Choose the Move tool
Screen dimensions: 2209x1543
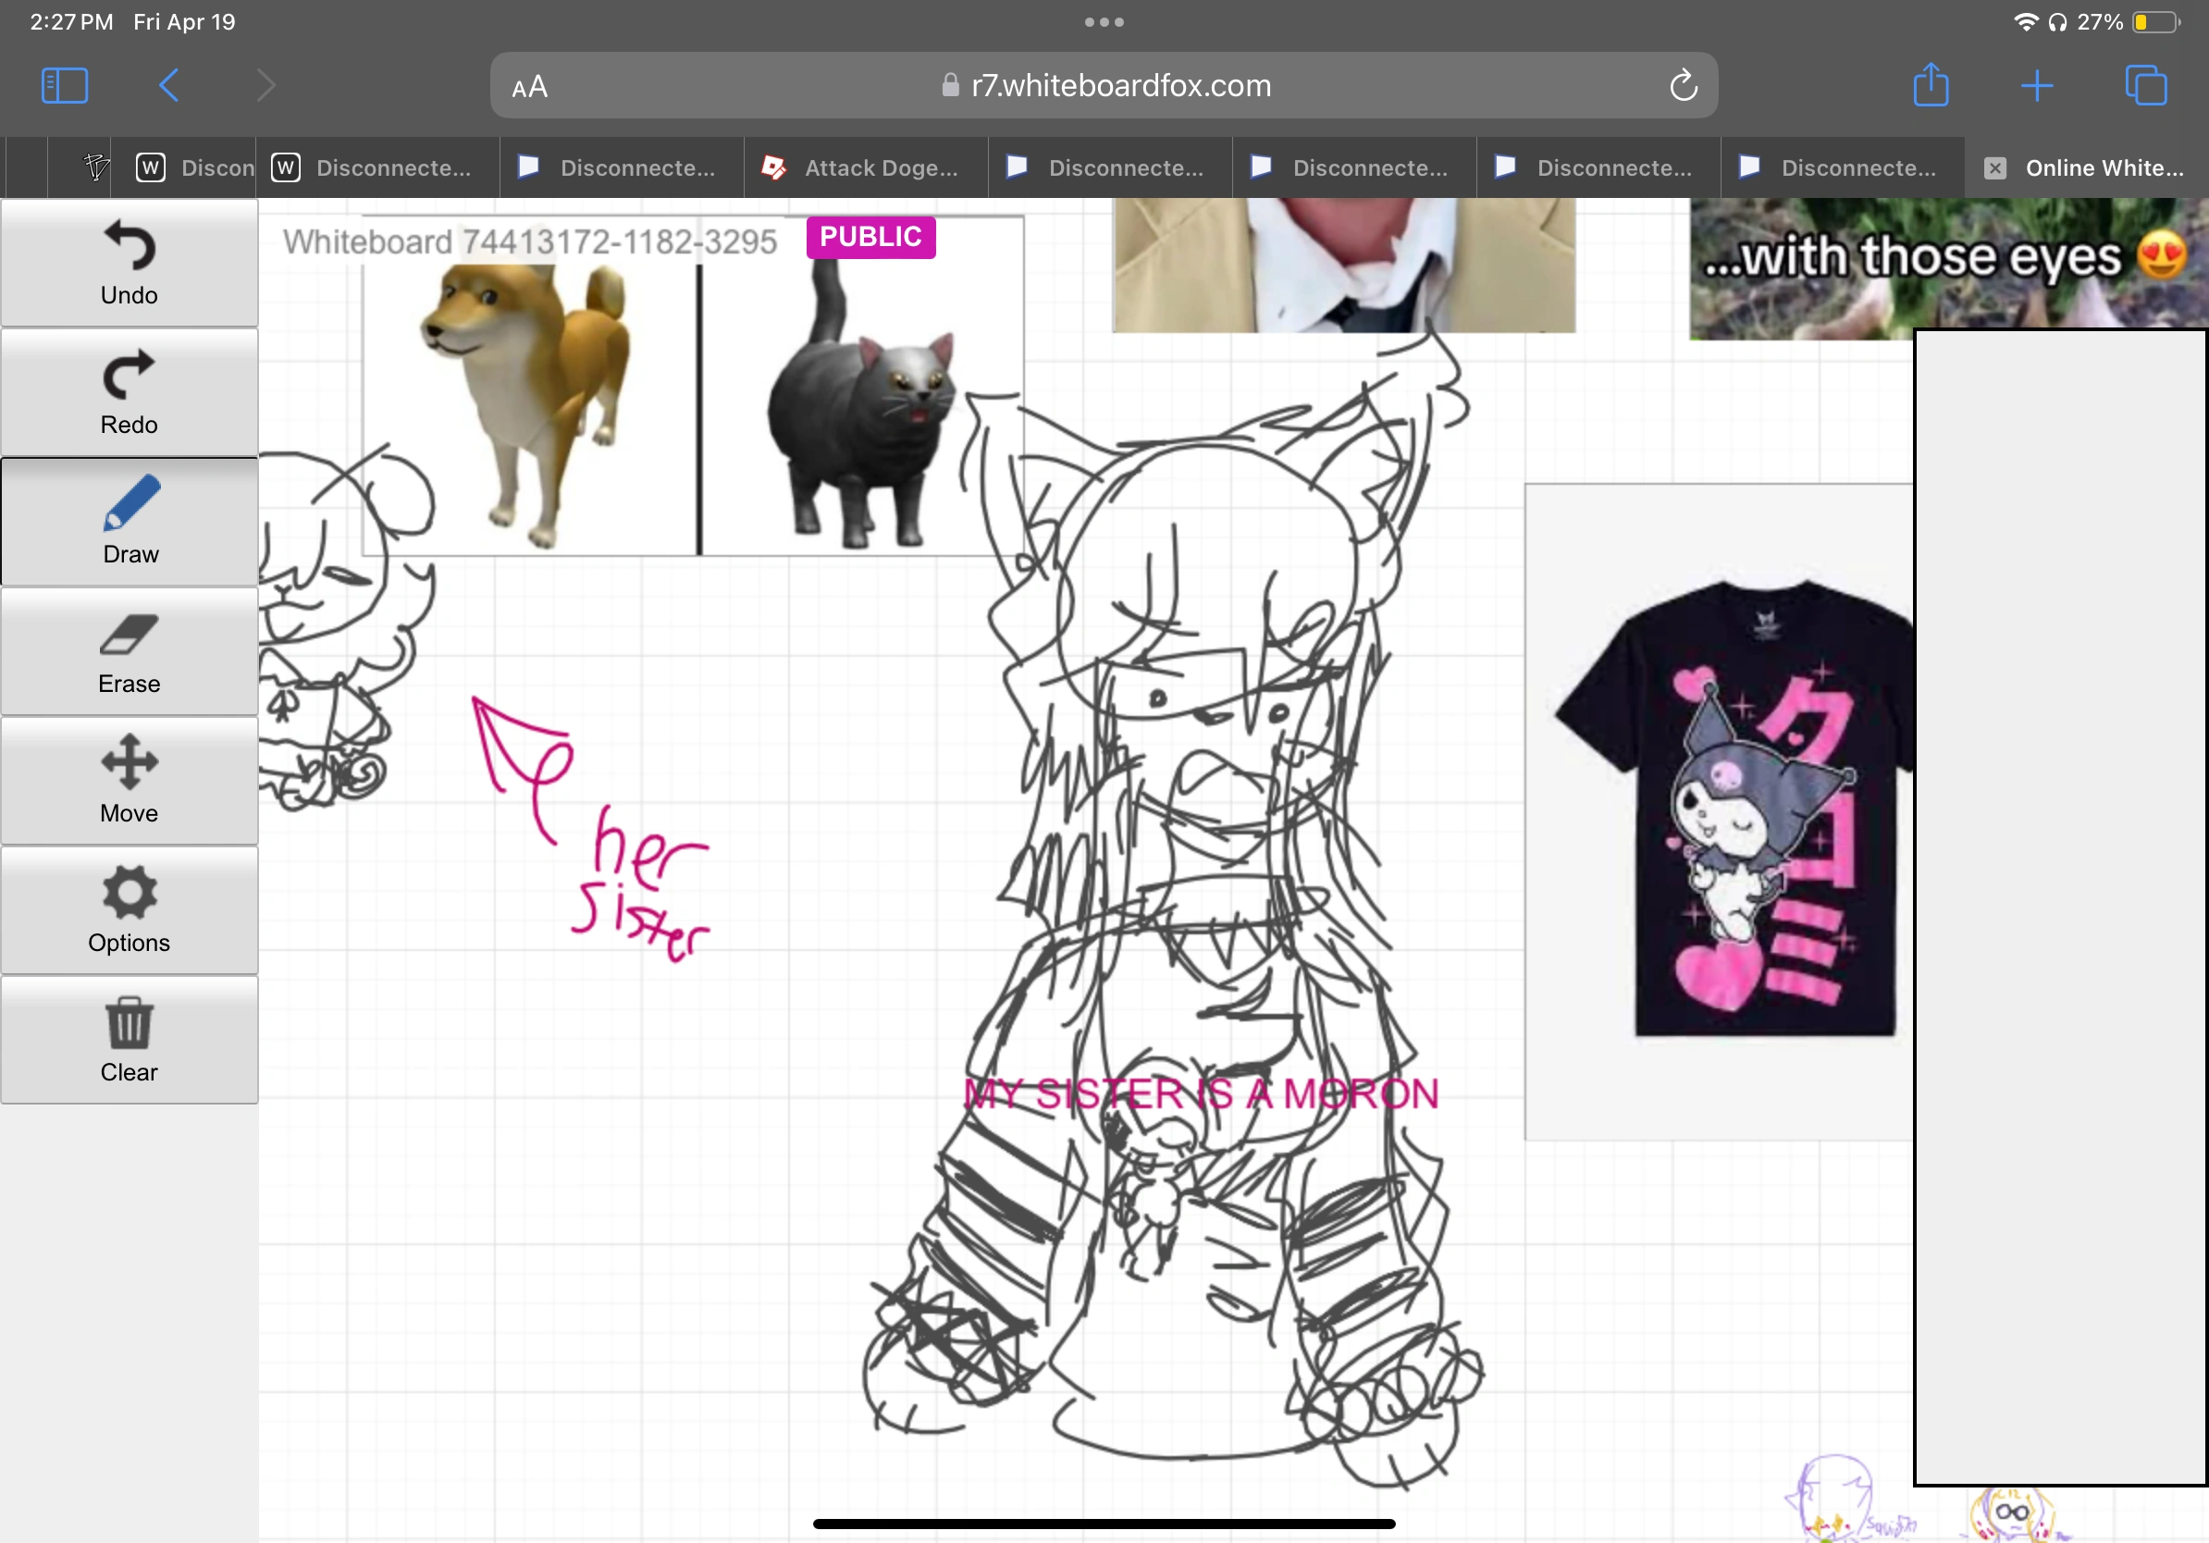tap(129, 781)
